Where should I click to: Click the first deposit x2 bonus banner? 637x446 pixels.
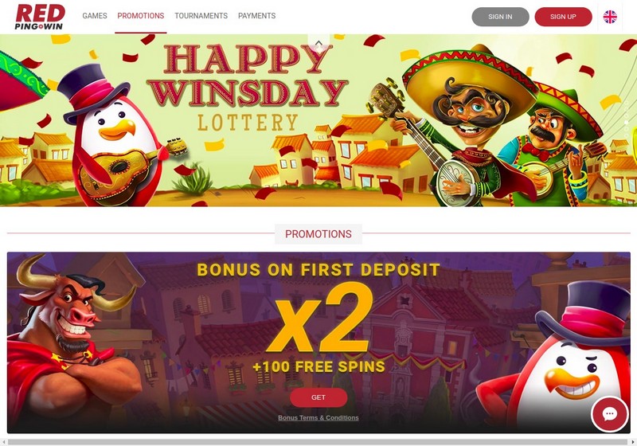coord(318,342)
